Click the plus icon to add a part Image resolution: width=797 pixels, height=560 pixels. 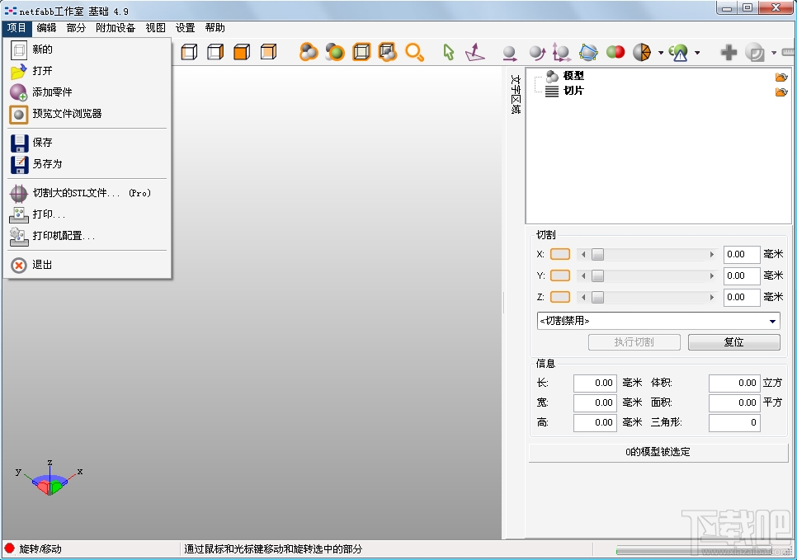(729, 51)
